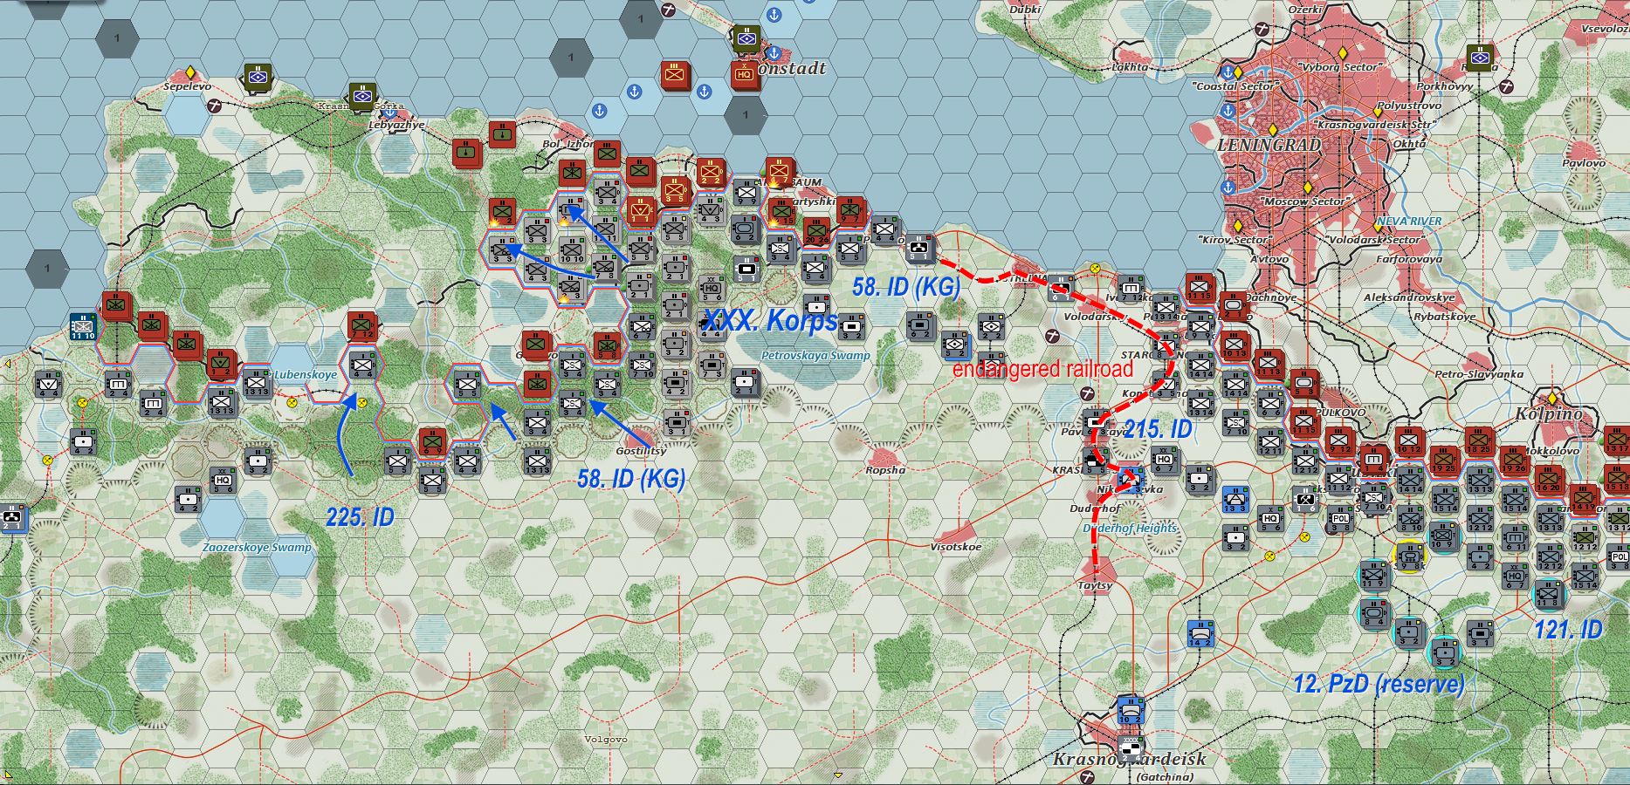Click the POL 3-8 supply counter beside the HQ 5-6 counter

pyautogui.click(x=1340, y=519)
